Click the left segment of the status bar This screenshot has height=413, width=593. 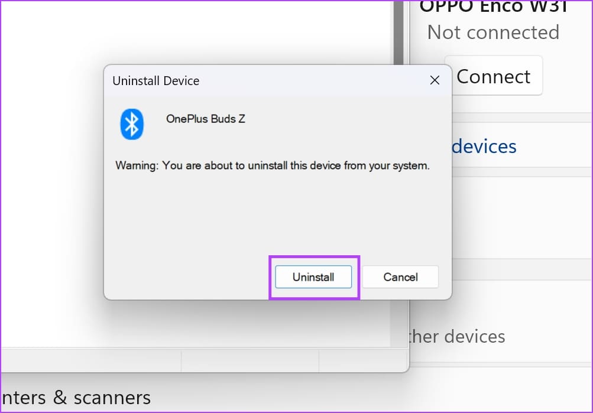pyautogui.click(x=89, y=360)
